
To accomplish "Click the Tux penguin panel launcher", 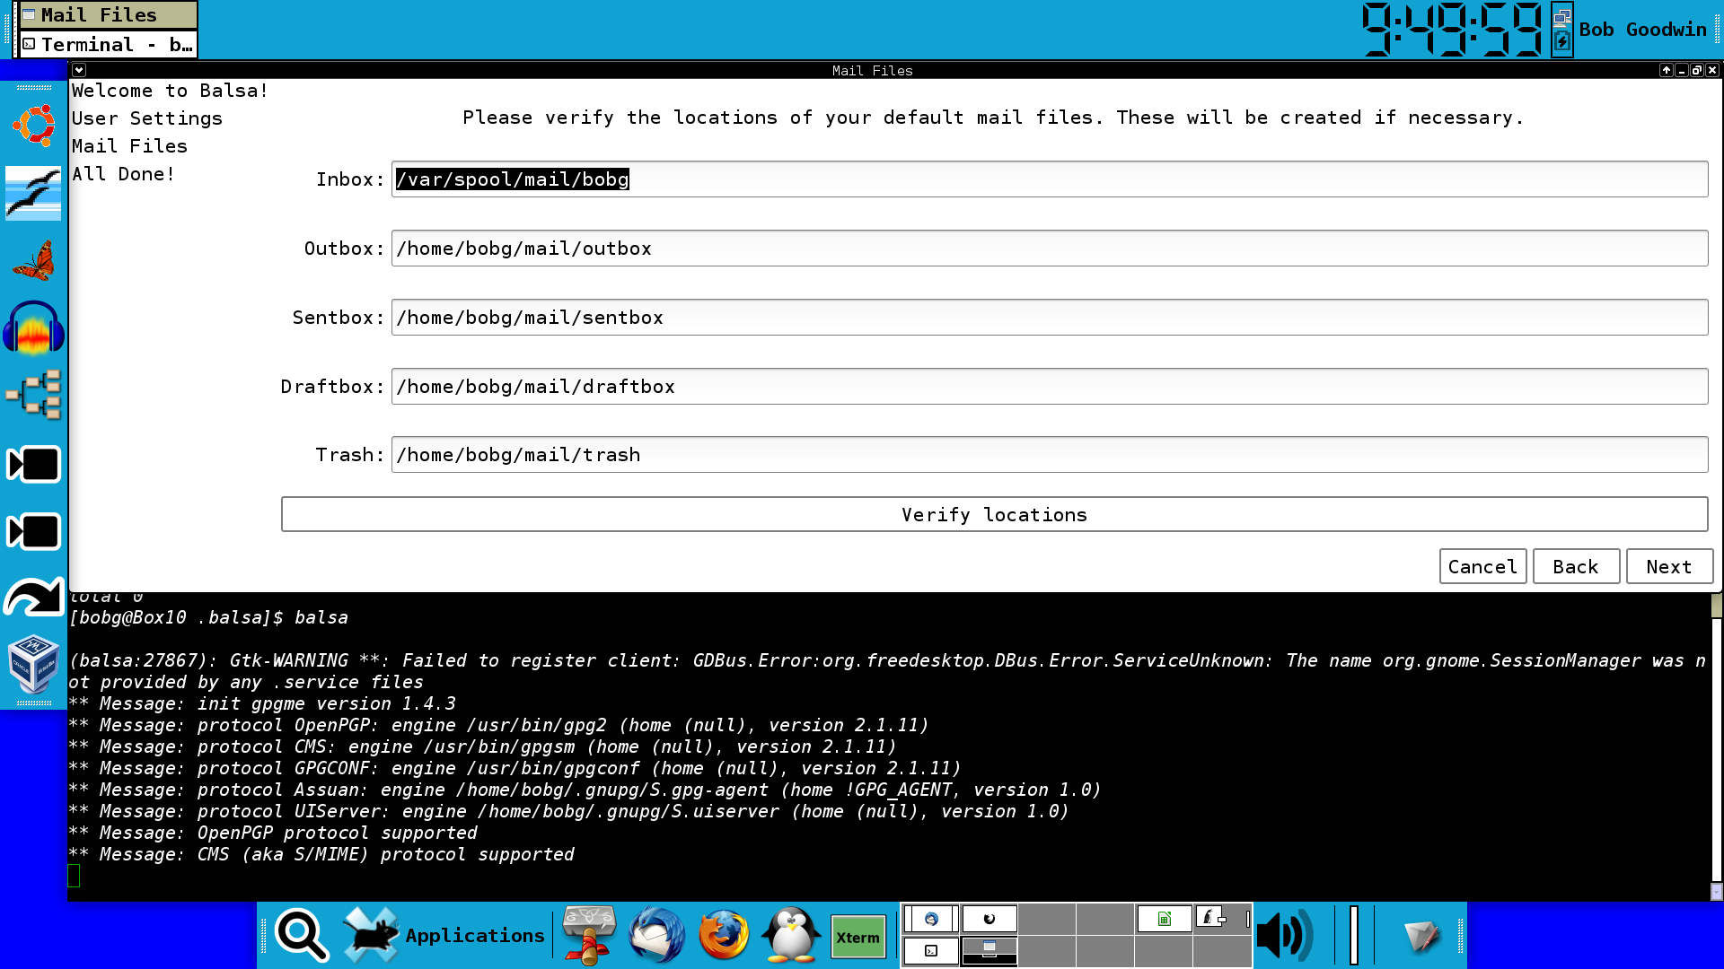I will (x=791, y=935).
